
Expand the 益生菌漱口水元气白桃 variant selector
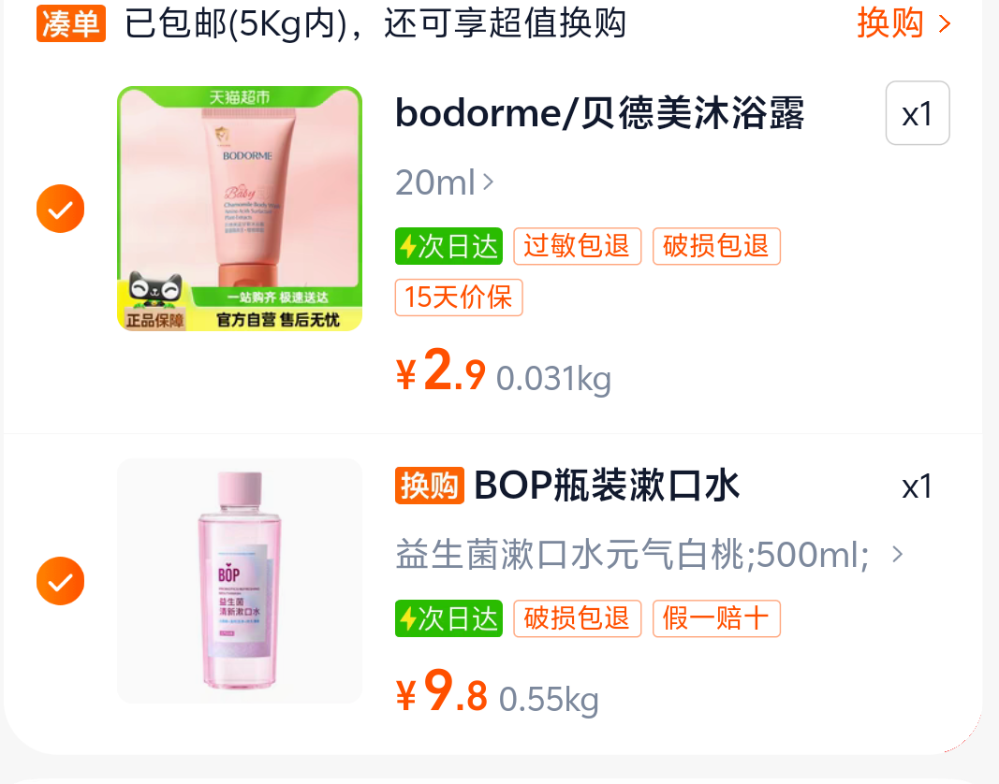[x=649, y=555]
